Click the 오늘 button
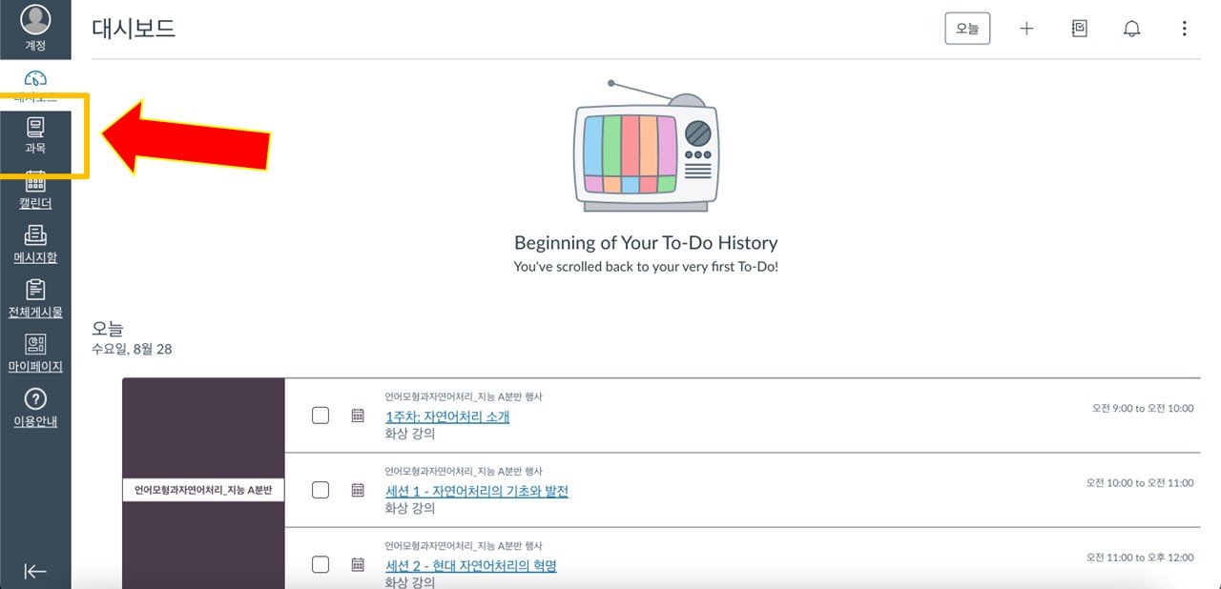1221x589 pixels. pos(967,29)
